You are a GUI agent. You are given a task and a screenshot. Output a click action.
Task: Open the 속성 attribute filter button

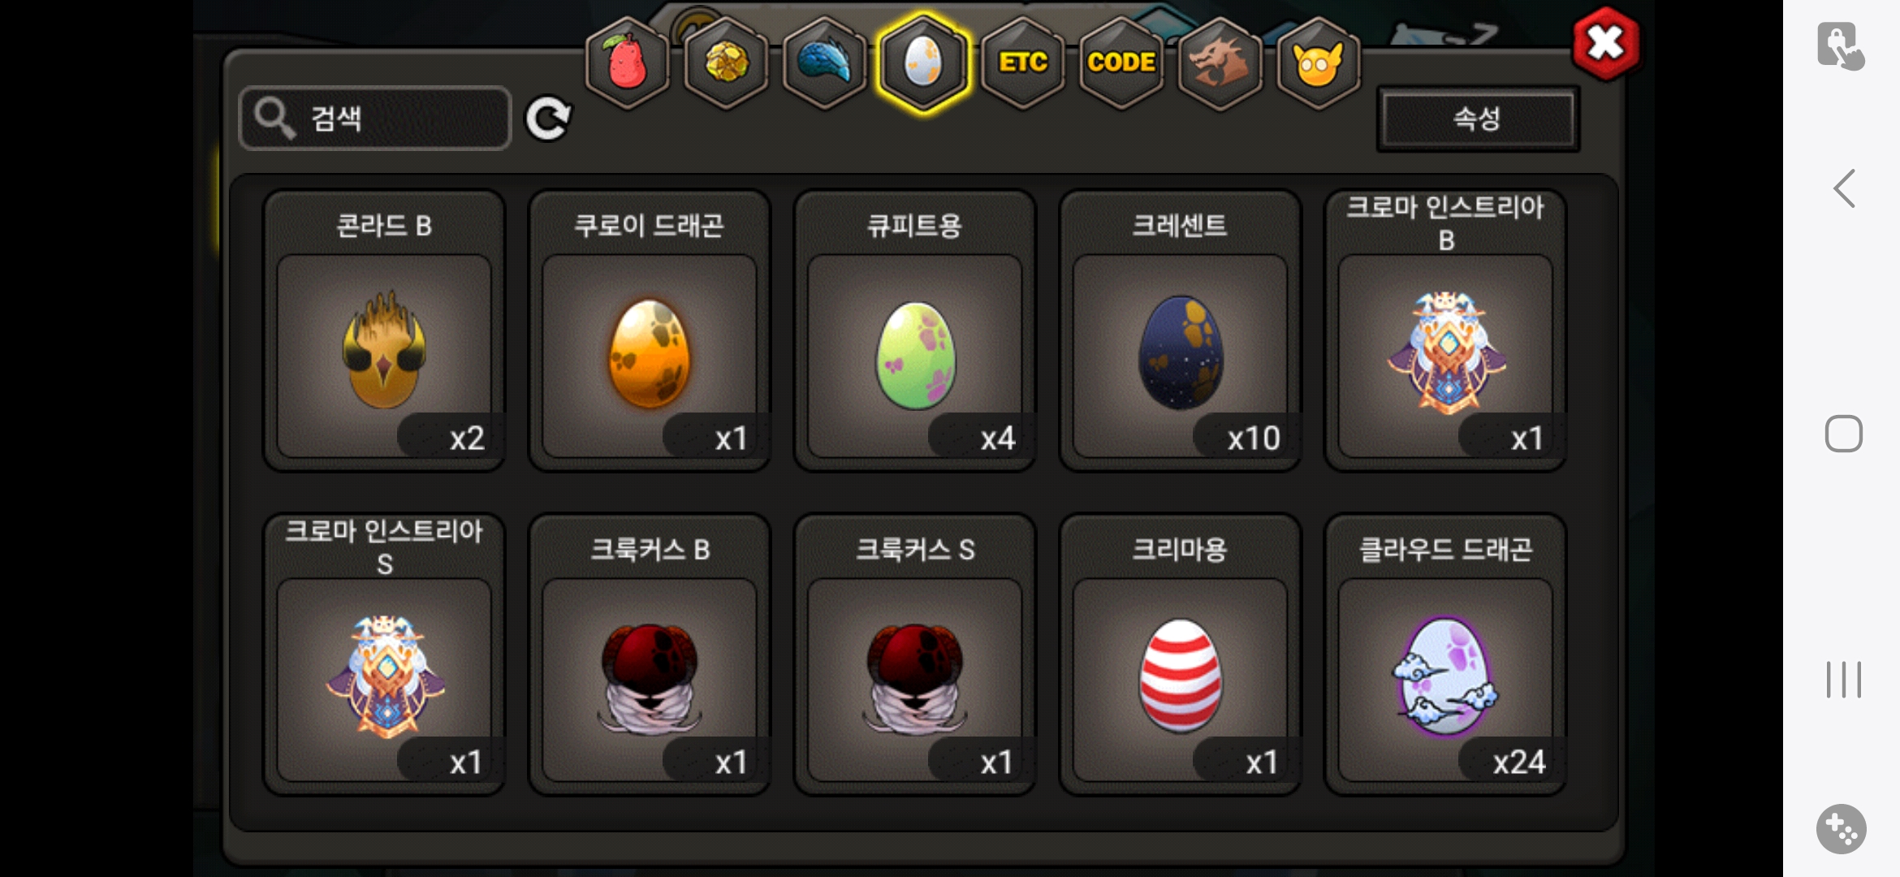point(1478,119)
